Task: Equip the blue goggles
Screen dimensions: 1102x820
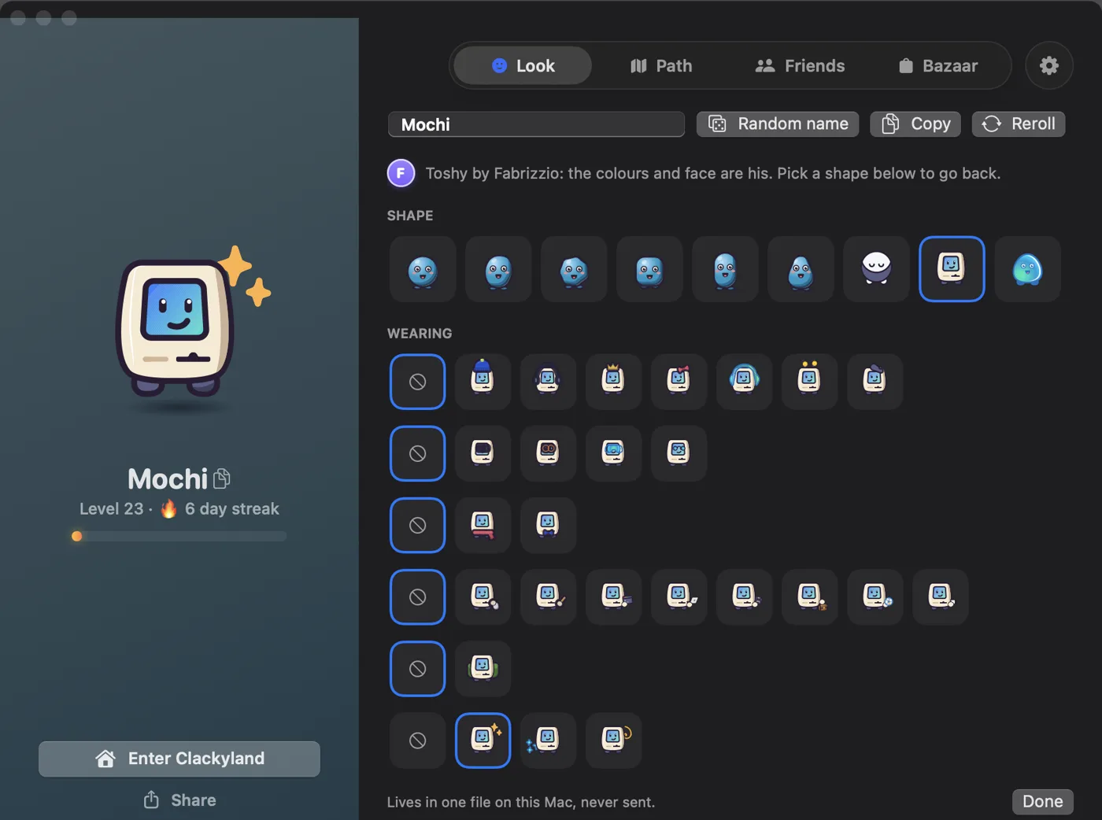Action: point(613,453)
